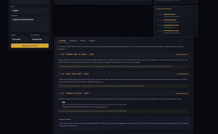218x134 pixels.
Task: Click the HISTOIRE field label
Action: coord(14,16)
